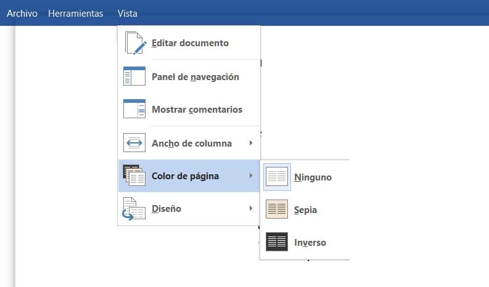Screen dimensions: 489x287
Task: Open the Herramientas menu
Action: pyautogui.click(x=75, y=14)
